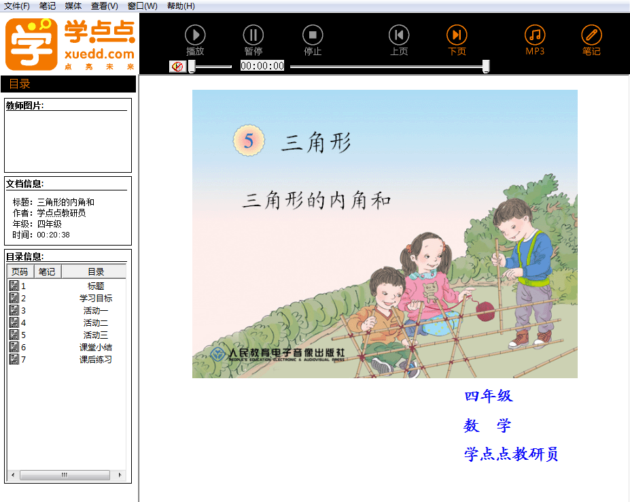Click the playback progress slider thumb
Viewport: 630px width, 502px height.
click(x=486, y=67)
